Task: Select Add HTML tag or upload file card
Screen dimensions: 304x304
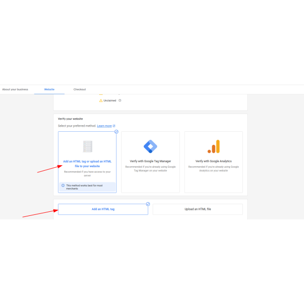Action: (x=87, y=163)
